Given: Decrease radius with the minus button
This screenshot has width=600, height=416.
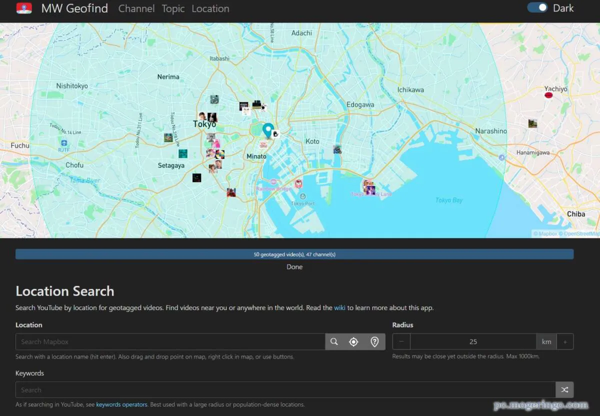Looking at the screenshot, I should click(401, 341).
